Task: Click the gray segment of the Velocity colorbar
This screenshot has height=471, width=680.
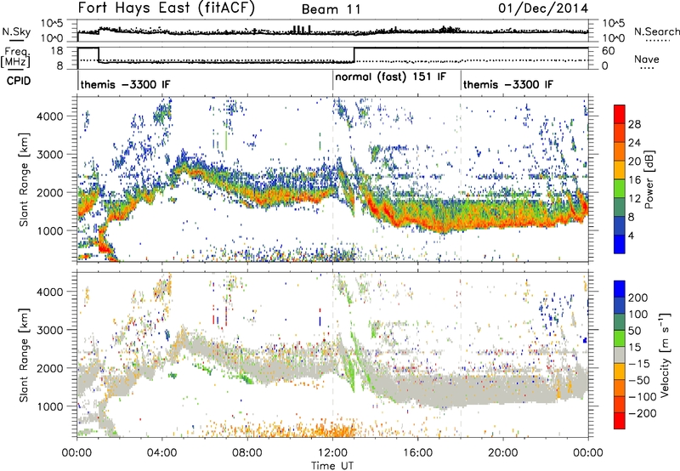Action: point(620,355)
